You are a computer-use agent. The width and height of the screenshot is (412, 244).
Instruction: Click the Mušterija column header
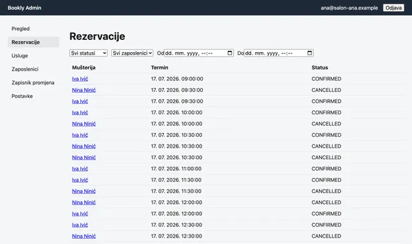84,67
